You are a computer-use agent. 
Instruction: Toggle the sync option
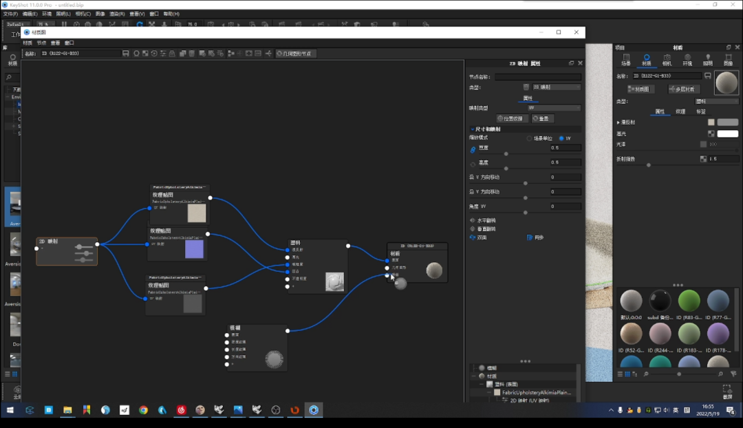530,237
